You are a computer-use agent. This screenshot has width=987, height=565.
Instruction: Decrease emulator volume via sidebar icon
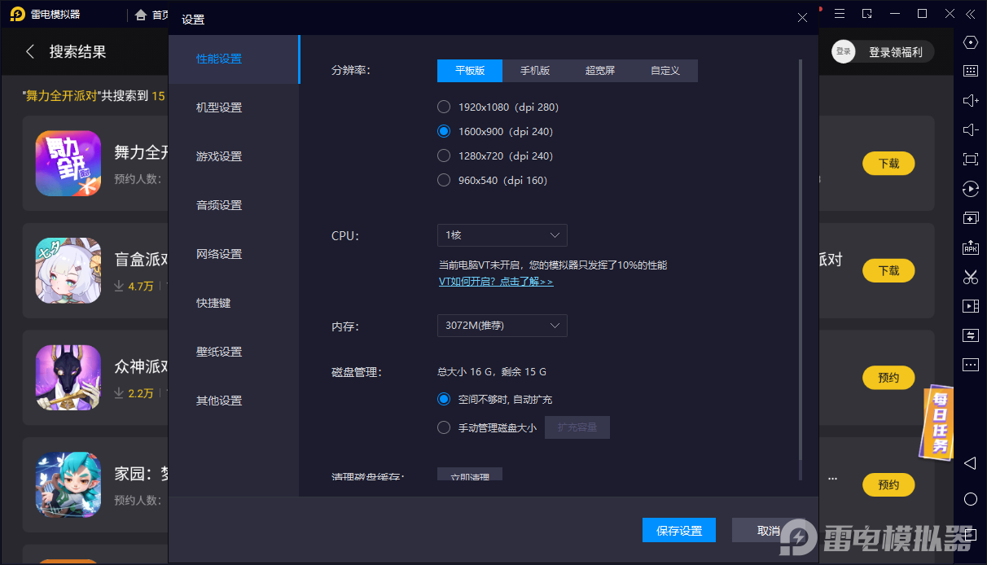coord(970,129)
